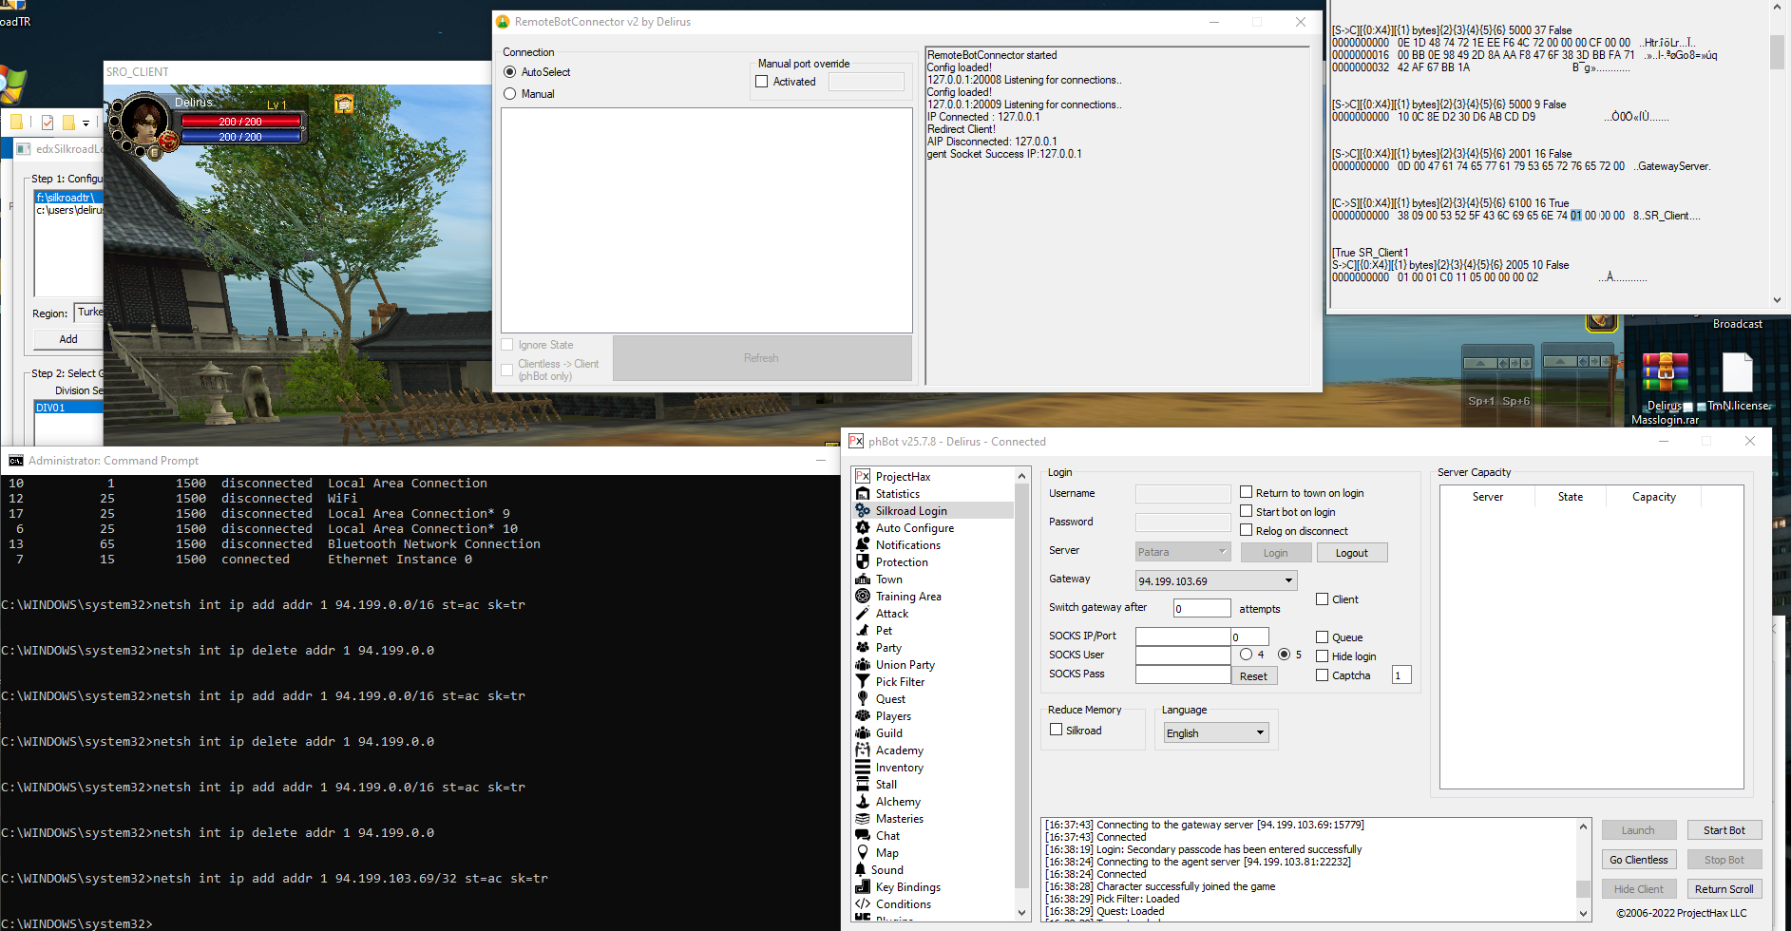The width and height of the screenshot is (1791, 931).
Task: Click the SOCKS IP/Port input field
Action: 1182,636
